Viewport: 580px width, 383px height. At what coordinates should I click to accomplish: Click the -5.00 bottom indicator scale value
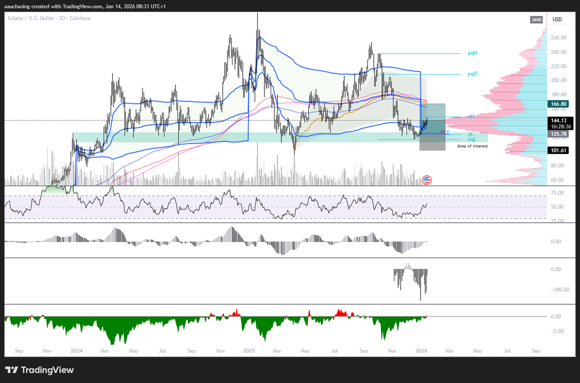pyautogui.click(x=556, y=331)
